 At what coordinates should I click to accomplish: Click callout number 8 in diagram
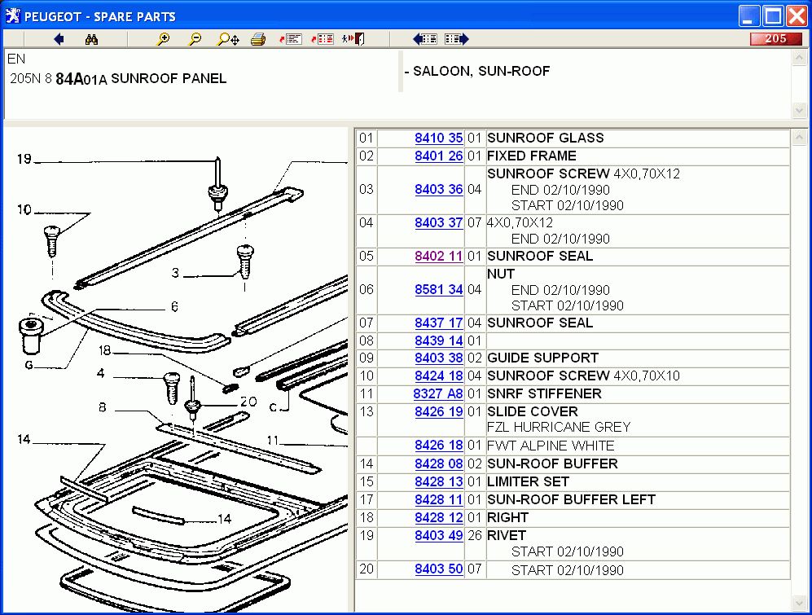click(103, 408)
